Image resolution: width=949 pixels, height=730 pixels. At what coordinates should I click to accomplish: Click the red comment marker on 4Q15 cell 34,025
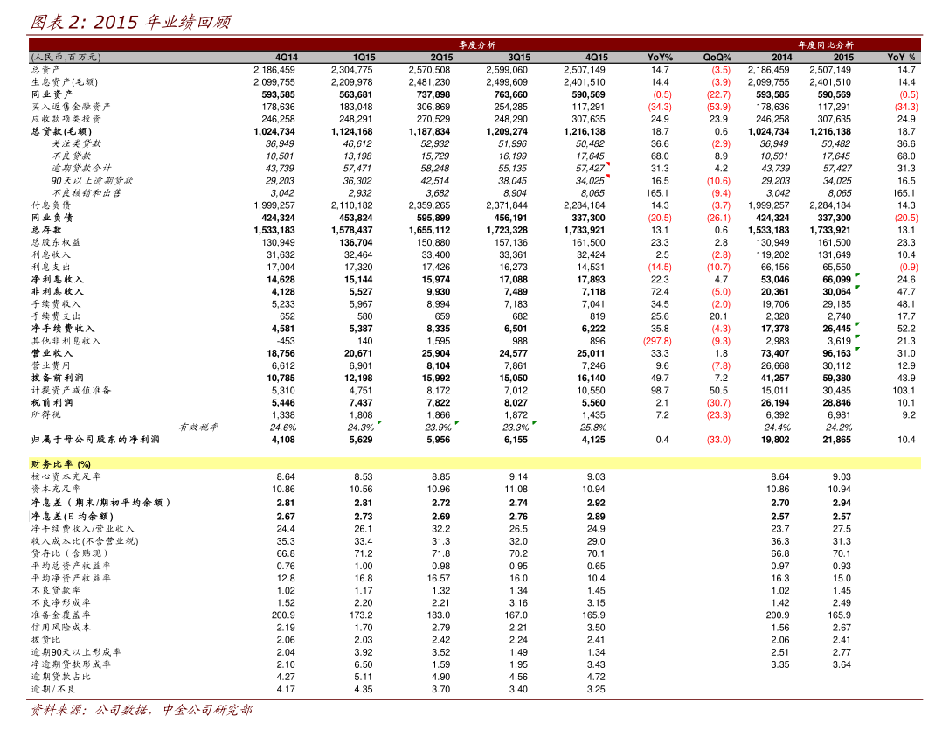tap(607, 177)
